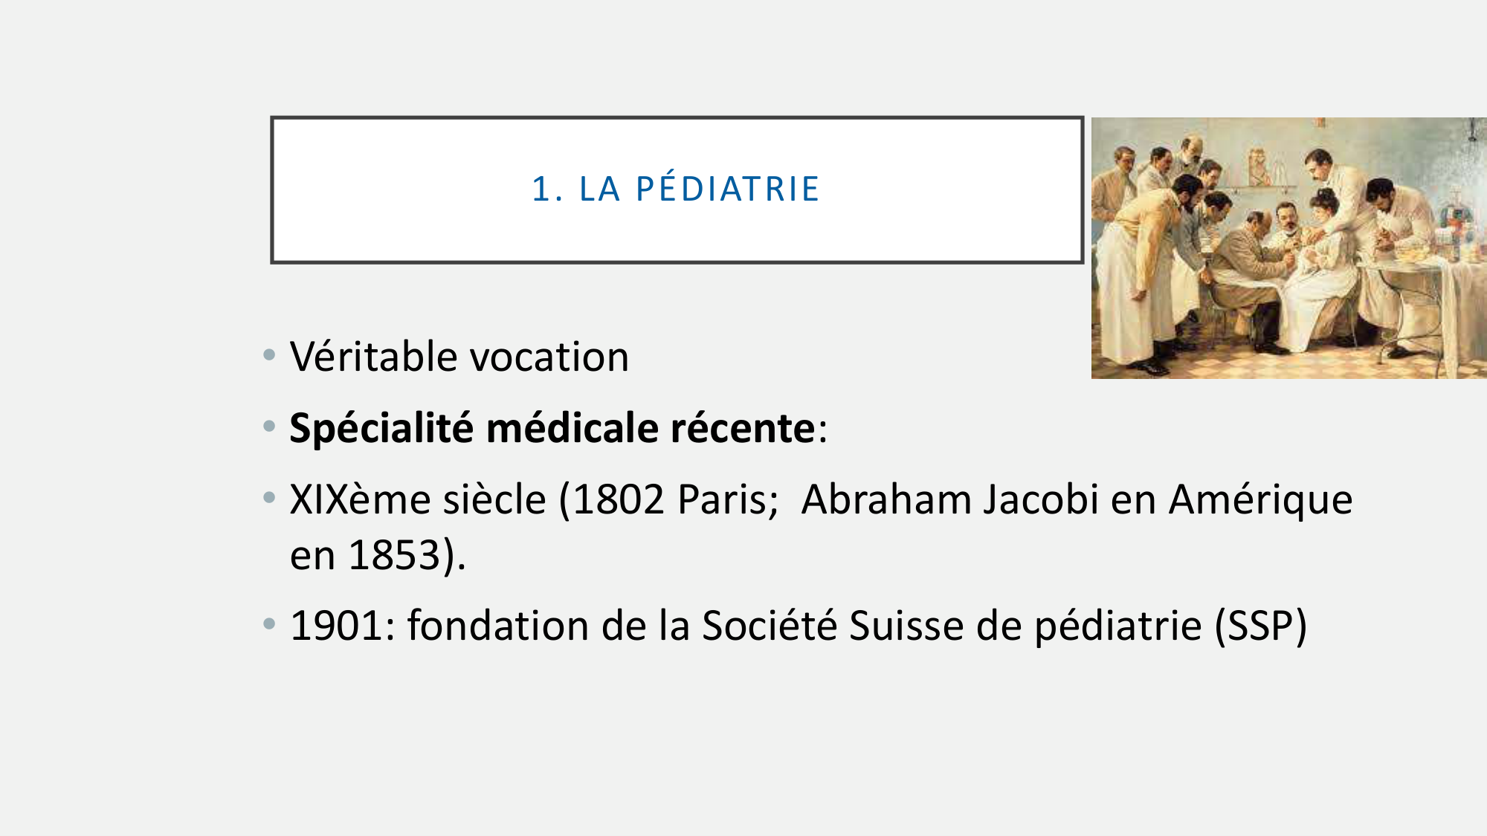This screenshot has height=836, width=1487.
Task: Click the year 1901 in last bullet
Action: pyautogui.click(x=336, y=625)
